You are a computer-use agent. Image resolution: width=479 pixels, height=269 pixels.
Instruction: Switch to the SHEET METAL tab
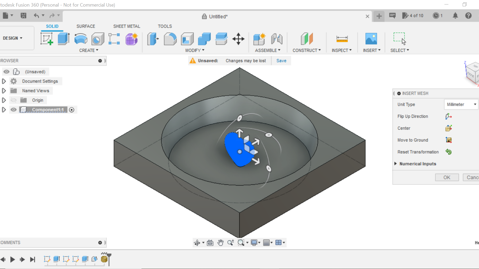(x=127, y=26)
